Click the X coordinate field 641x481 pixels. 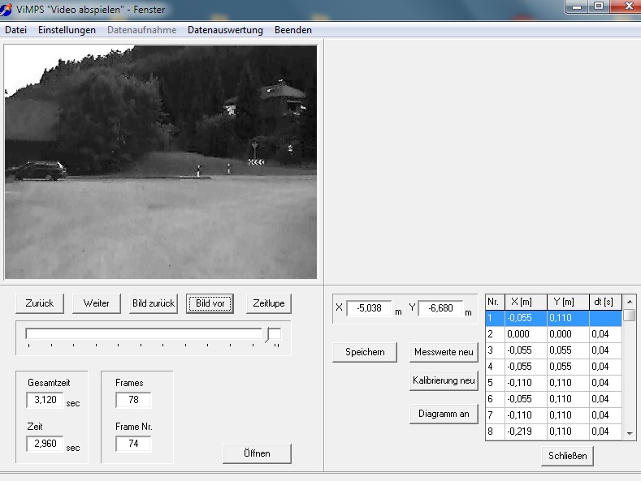(x=369, y=308)
